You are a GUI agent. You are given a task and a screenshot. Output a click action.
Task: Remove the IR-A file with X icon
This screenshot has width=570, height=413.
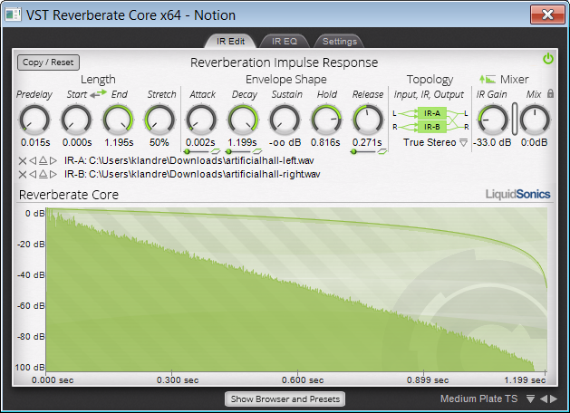[x=22, y=160]
